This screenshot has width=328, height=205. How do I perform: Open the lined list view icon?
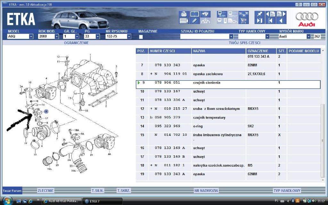(x=184, y=21)
